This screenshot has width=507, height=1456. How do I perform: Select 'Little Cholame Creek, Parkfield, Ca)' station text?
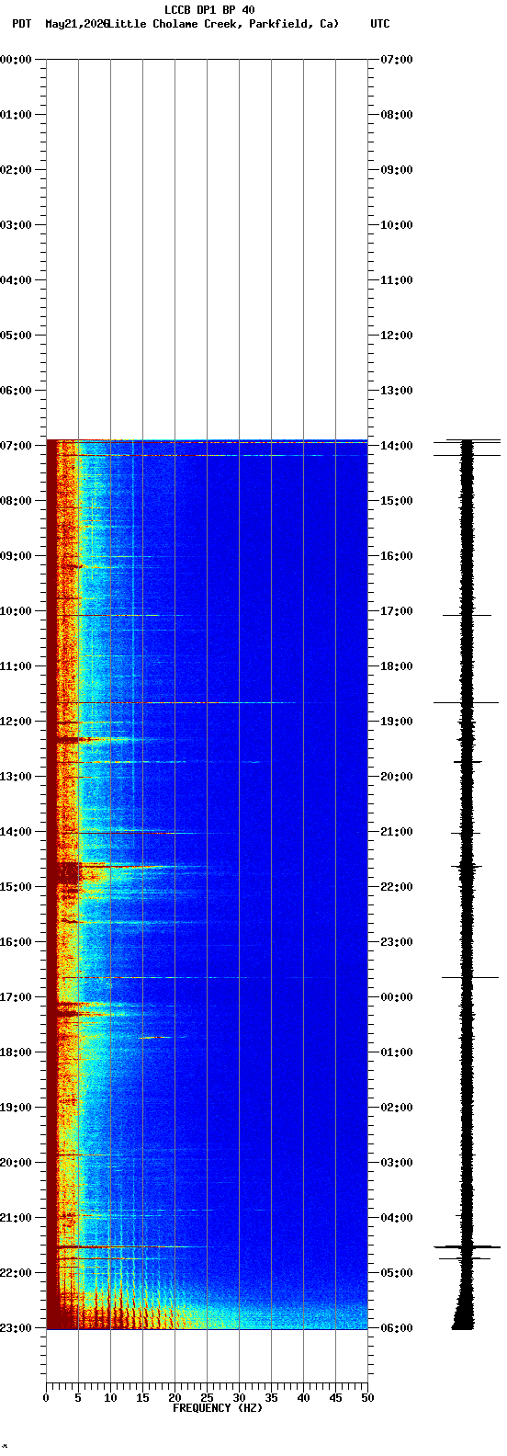coord(223,24)
